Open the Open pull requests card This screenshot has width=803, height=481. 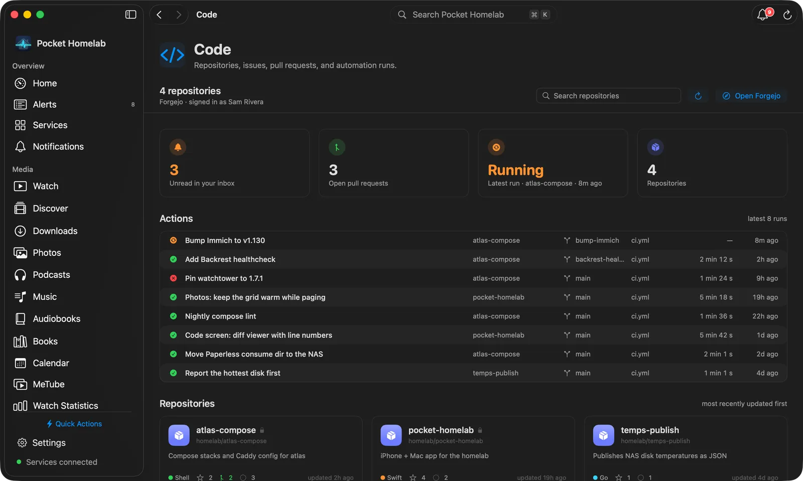[x=393, y=163]
